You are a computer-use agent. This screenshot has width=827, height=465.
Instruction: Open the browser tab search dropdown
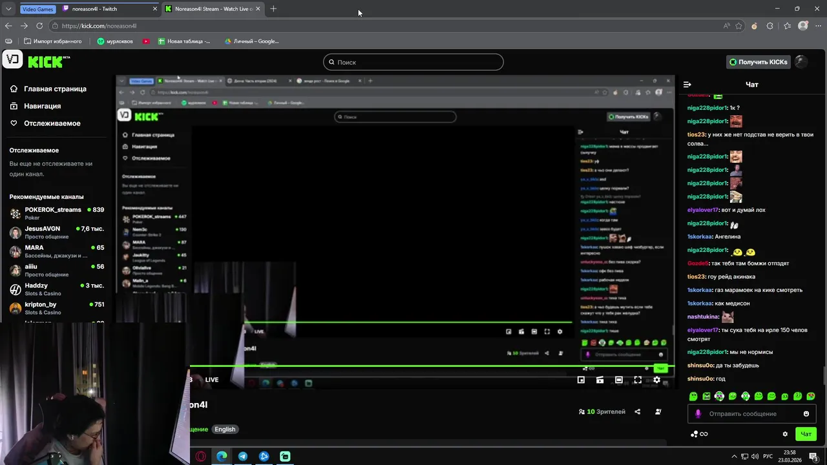[8, 9]
